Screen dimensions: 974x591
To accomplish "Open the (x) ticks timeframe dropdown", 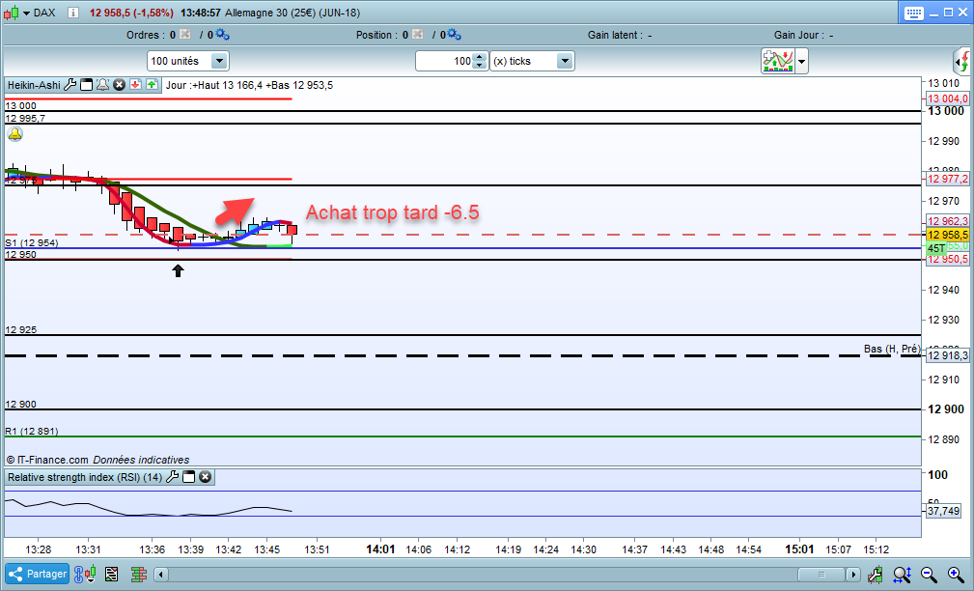I will coord(564,61).
